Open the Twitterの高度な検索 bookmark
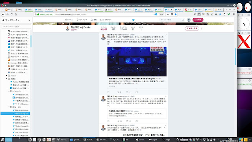Viewport: 252px width, 142px height. click(20, 82)
